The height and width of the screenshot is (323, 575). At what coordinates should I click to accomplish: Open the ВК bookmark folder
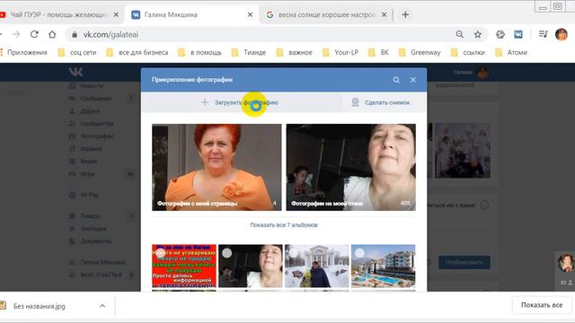(x=378, y=52)
